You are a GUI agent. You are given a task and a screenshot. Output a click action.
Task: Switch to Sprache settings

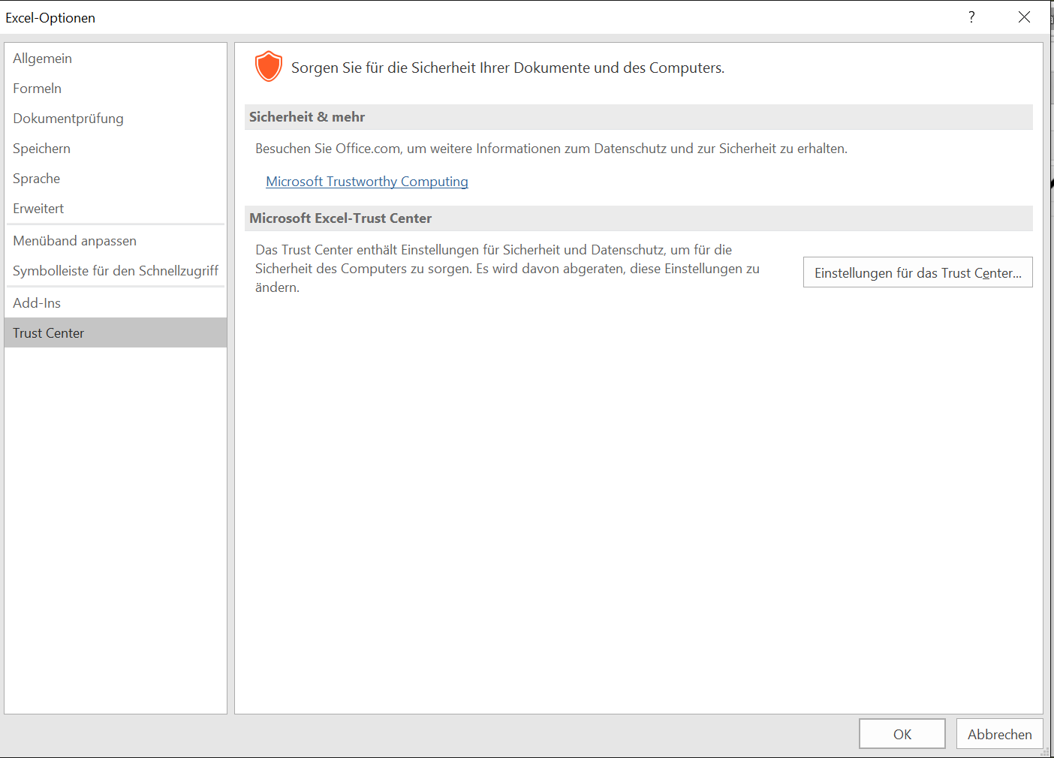[116, 179]
